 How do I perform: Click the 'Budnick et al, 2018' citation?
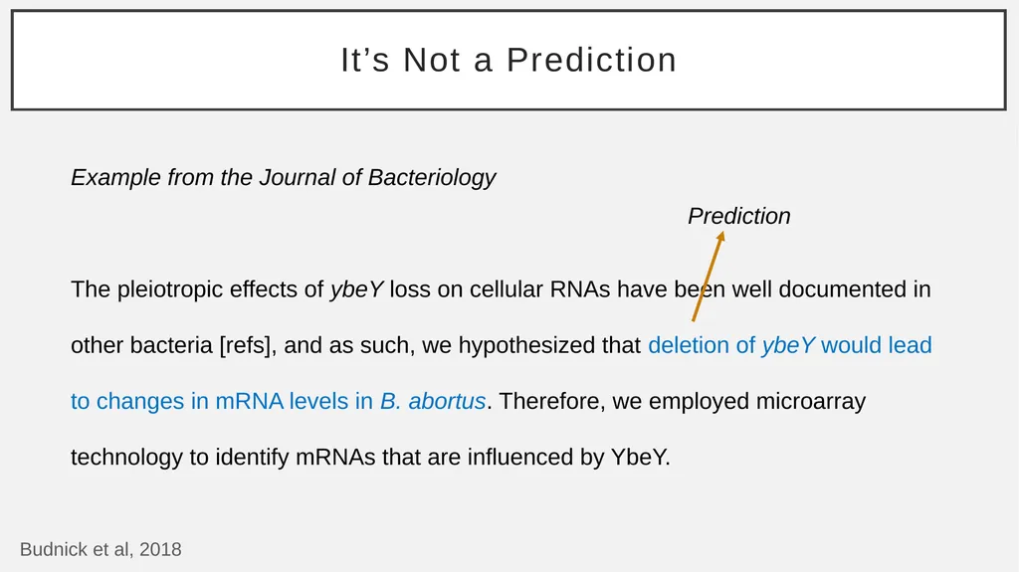(x=101, y=549)
